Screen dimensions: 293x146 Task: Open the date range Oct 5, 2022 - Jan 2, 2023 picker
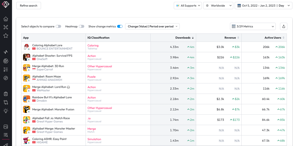(263, 6)
